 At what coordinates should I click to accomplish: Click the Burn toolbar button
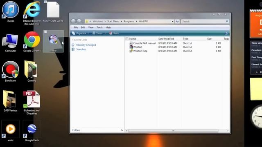click(114, 33)
